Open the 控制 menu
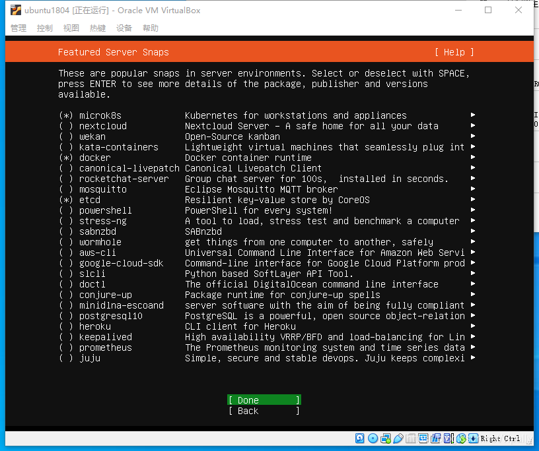539x451 pixels. point(45,28)
